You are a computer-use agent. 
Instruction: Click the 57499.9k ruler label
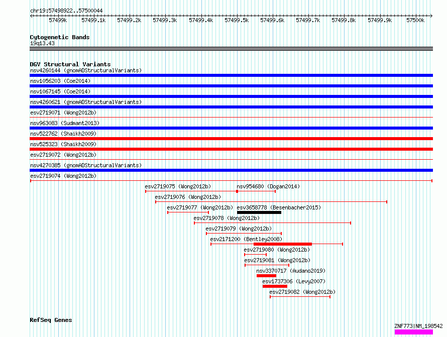click(x=380, y=20)
